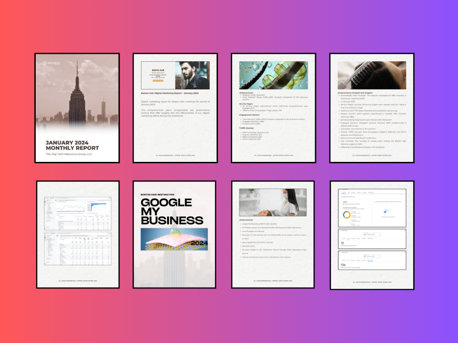
Task: Open the Boston Hair Digital Marketing Report intro page
Action: pyautogui.click(x=175, y=108)
